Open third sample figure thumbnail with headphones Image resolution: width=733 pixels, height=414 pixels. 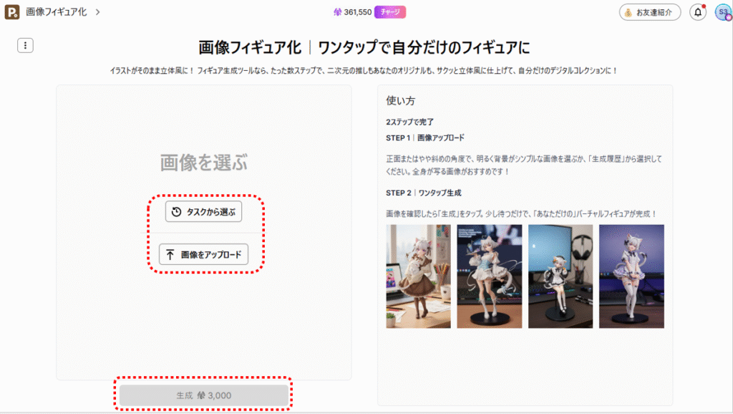click(560, 276)
